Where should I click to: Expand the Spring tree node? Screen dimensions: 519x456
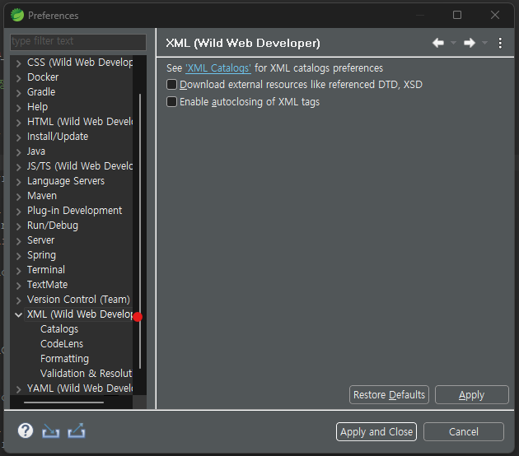[x=19, y=256]
